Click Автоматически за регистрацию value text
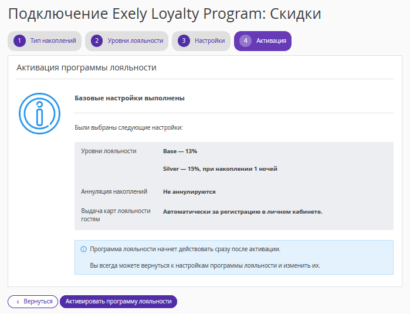The height and width of the screenshot is (314, 410). 243,212
